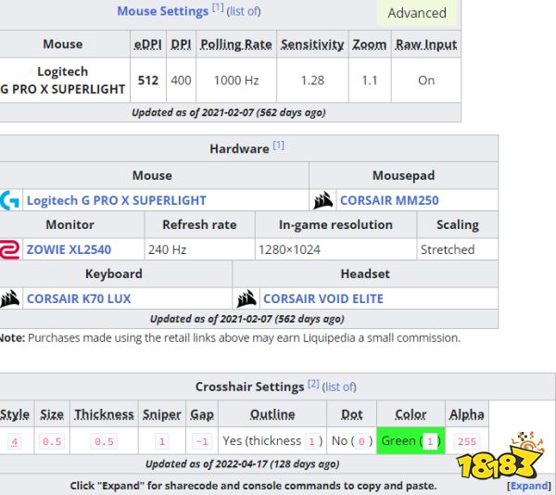Open the Mouse Settings link
Viewport: 556px width, 495px height.
162,11
